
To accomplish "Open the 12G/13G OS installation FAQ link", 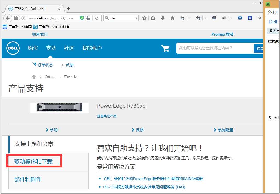I will point(144,187).
